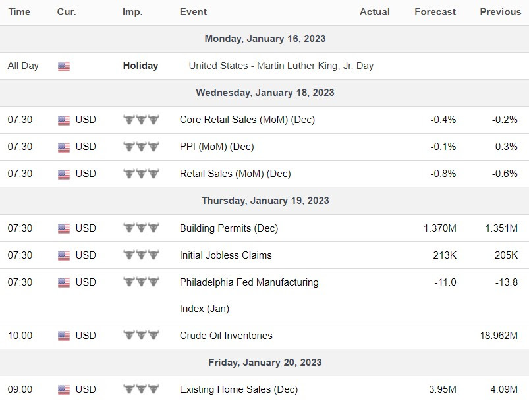Click the Previous column header
The height and width of the screenshot is (400, 529).
tap(500, 12)
